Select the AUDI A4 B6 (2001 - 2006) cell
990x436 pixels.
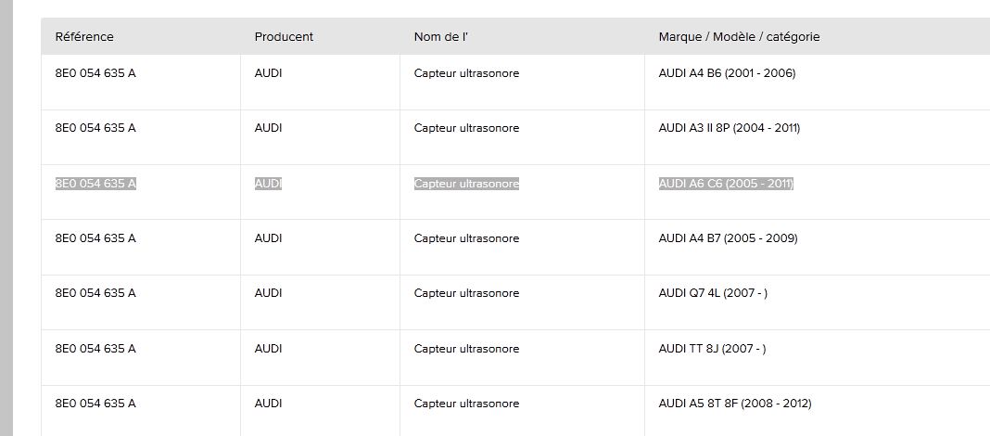(x=727, y=73)
